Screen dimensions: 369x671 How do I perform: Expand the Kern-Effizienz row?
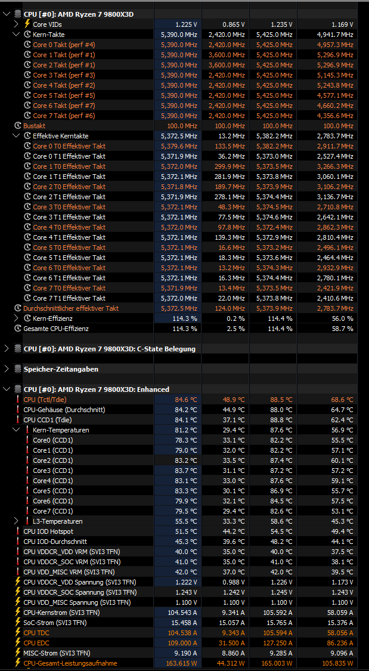[x=16, y=319]
